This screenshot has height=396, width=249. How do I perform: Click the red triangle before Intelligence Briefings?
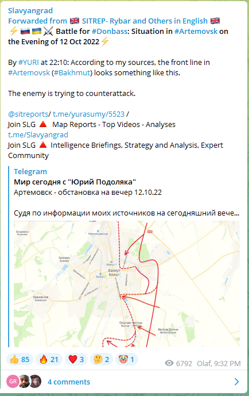pos(43,145)
